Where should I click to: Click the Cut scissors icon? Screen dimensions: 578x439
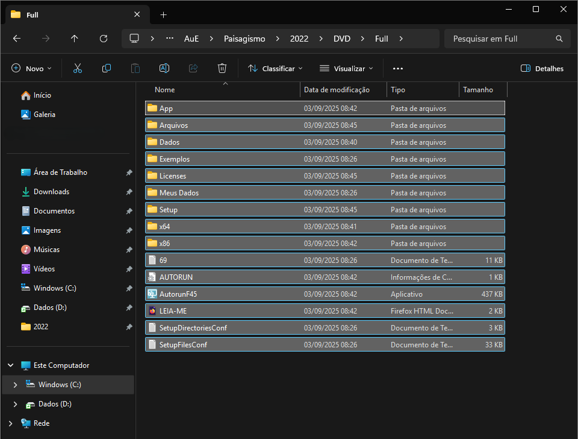point(77,69)
